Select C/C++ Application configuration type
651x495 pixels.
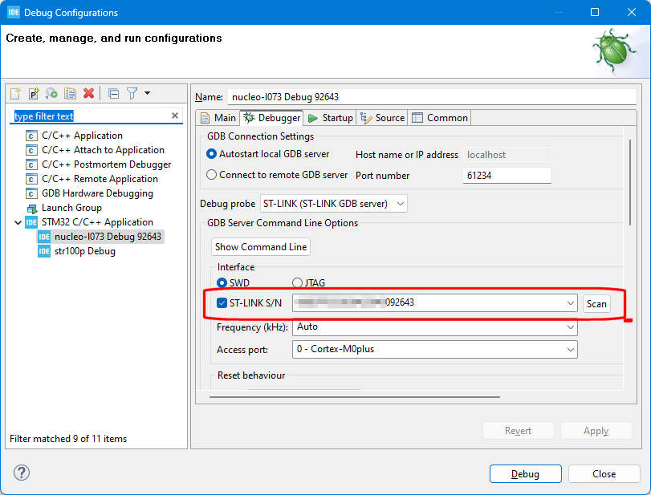(82, 136)
